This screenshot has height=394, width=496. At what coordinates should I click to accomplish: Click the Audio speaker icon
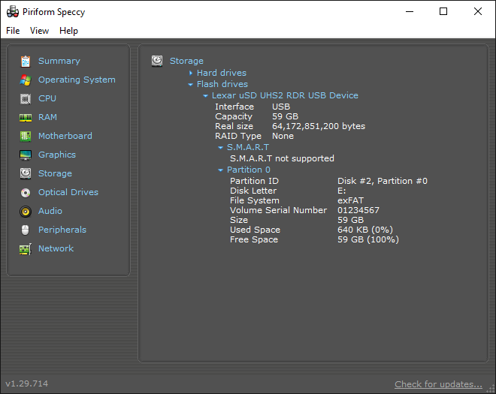[26, 211]
